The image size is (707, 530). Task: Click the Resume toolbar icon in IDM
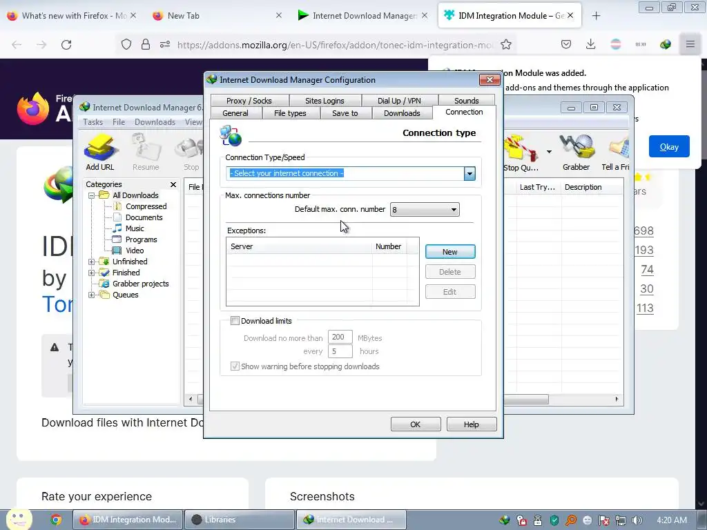tap(146, 153)
